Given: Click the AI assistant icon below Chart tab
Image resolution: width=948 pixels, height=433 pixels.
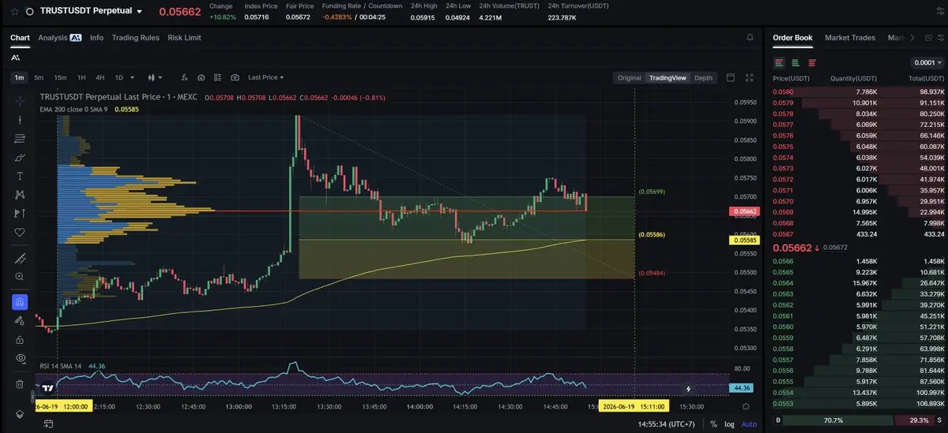Looking at the screenshot, I should click(16, 57).
